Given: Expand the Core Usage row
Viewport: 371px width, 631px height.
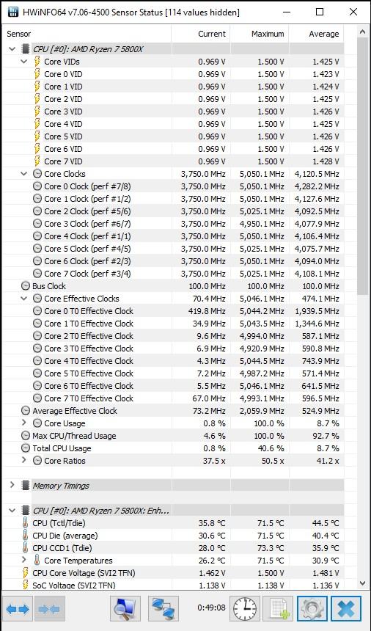Looking at the screenshot, I should [x=24, y=423].
